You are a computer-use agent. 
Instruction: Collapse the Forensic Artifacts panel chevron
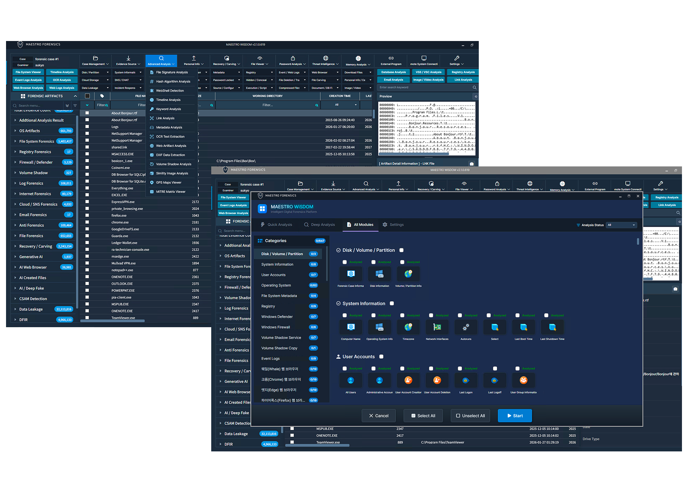75,96
